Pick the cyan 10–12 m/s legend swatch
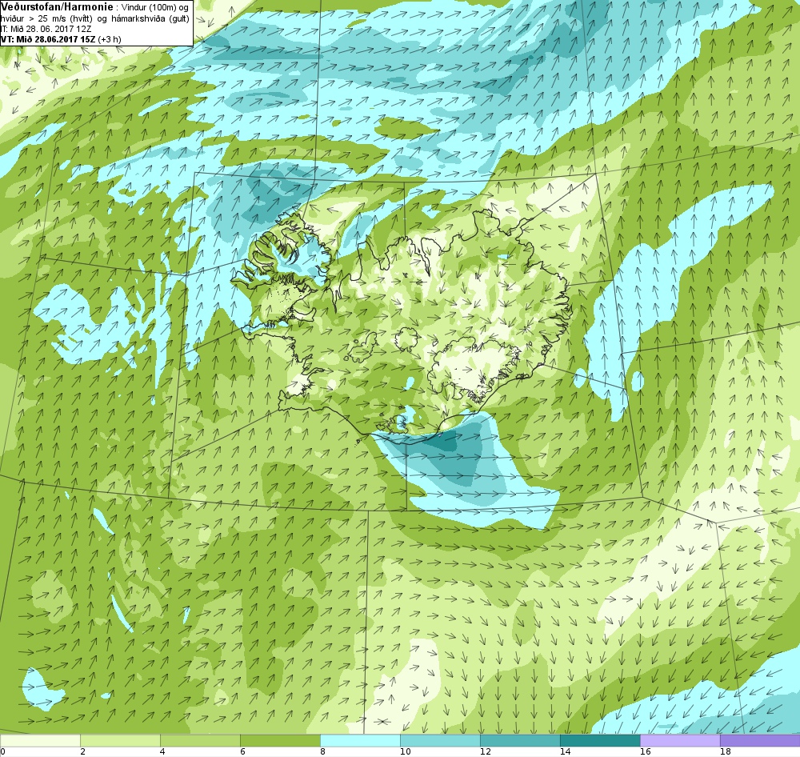This screenshot has height=757, width=800. 440,739
